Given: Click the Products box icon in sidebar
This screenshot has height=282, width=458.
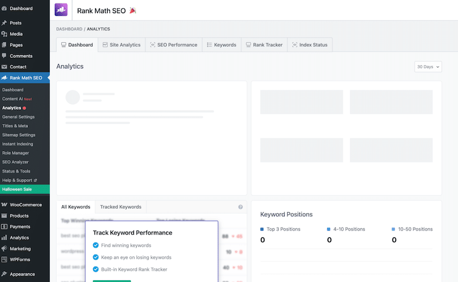Looking at the screenshot, I should coord(4,216).
